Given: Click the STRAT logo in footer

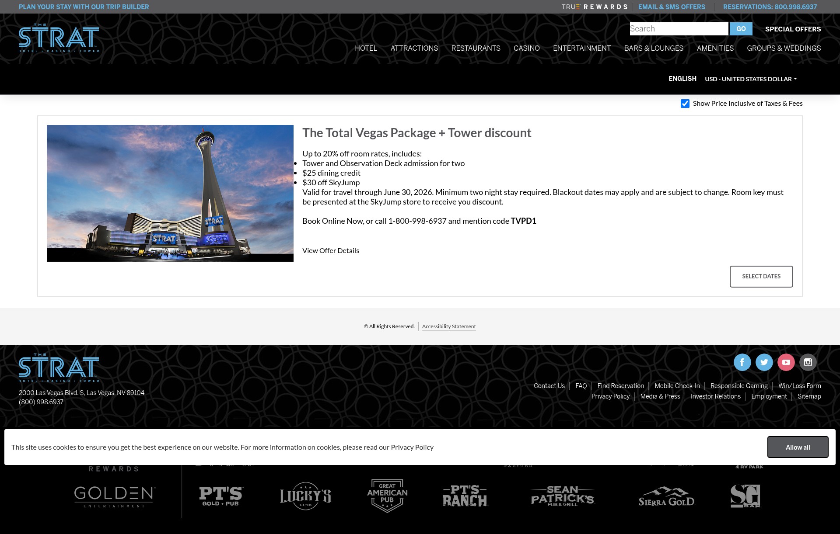Looking at the screenshot, I should 59,368.
